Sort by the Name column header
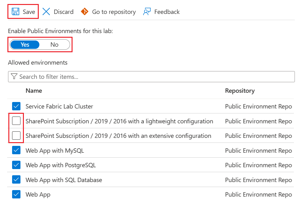Screen dimensions: 300x204 pyautogui.click(x=34, y=91)
